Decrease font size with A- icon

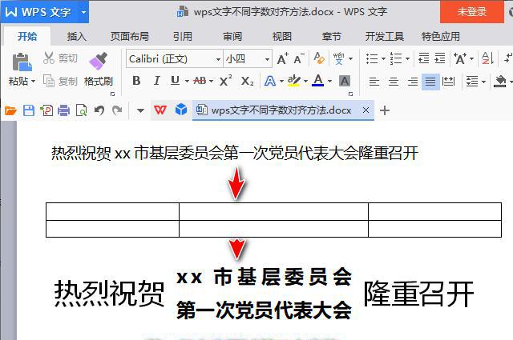tap(299, 59)
